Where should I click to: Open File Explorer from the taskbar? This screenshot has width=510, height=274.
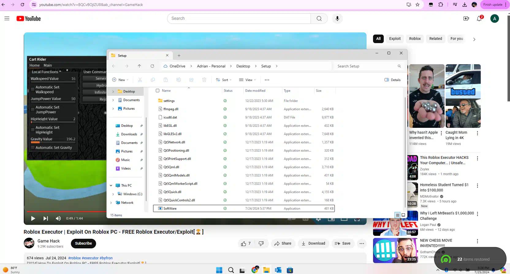click(x=266, y=270)
